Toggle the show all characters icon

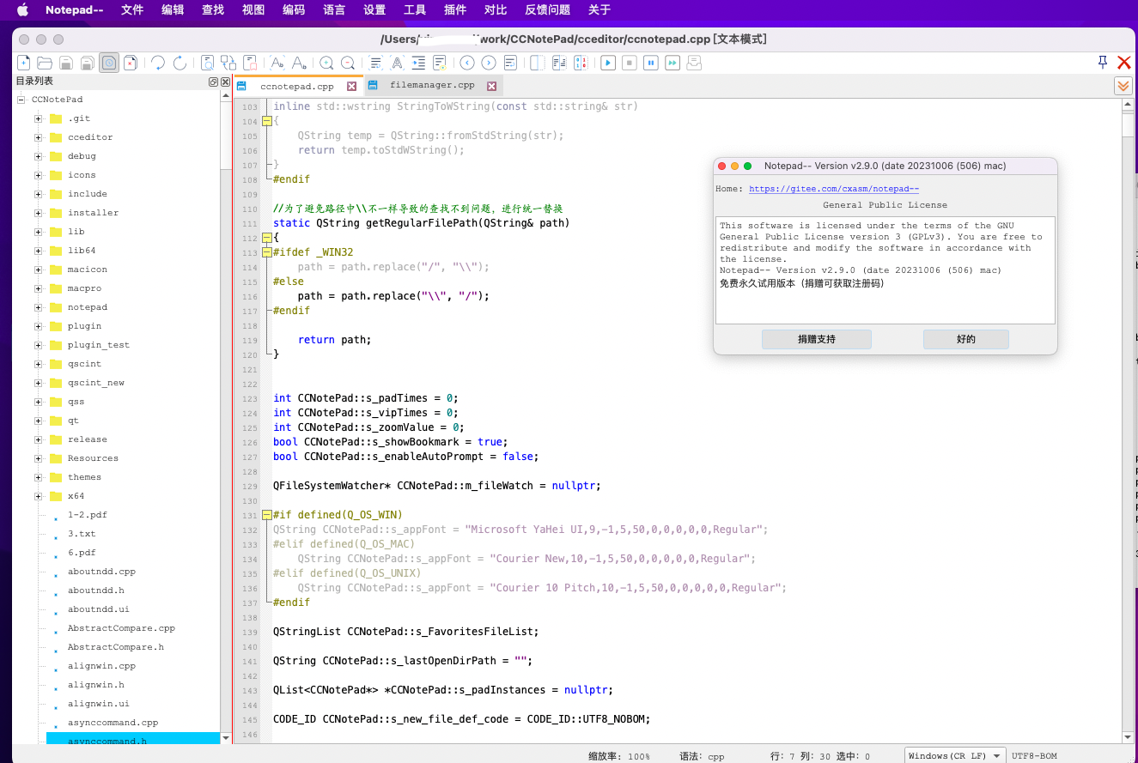[397, 63]
